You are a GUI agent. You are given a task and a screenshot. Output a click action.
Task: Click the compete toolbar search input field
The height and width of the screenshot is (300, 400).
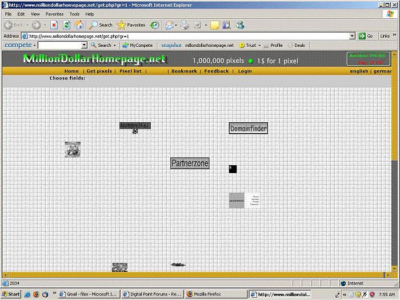pos(60,45)
